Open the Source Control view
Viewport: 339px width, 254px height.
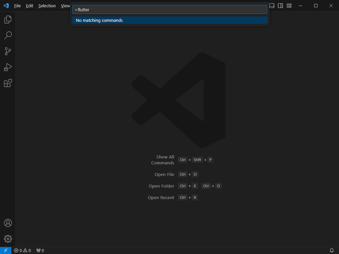[8, 51]
